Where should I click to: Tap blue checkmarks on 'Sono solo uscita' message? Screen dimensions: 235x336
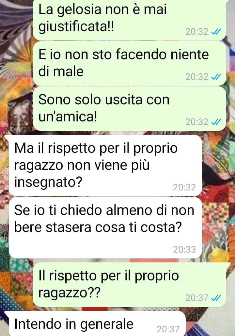216,122
